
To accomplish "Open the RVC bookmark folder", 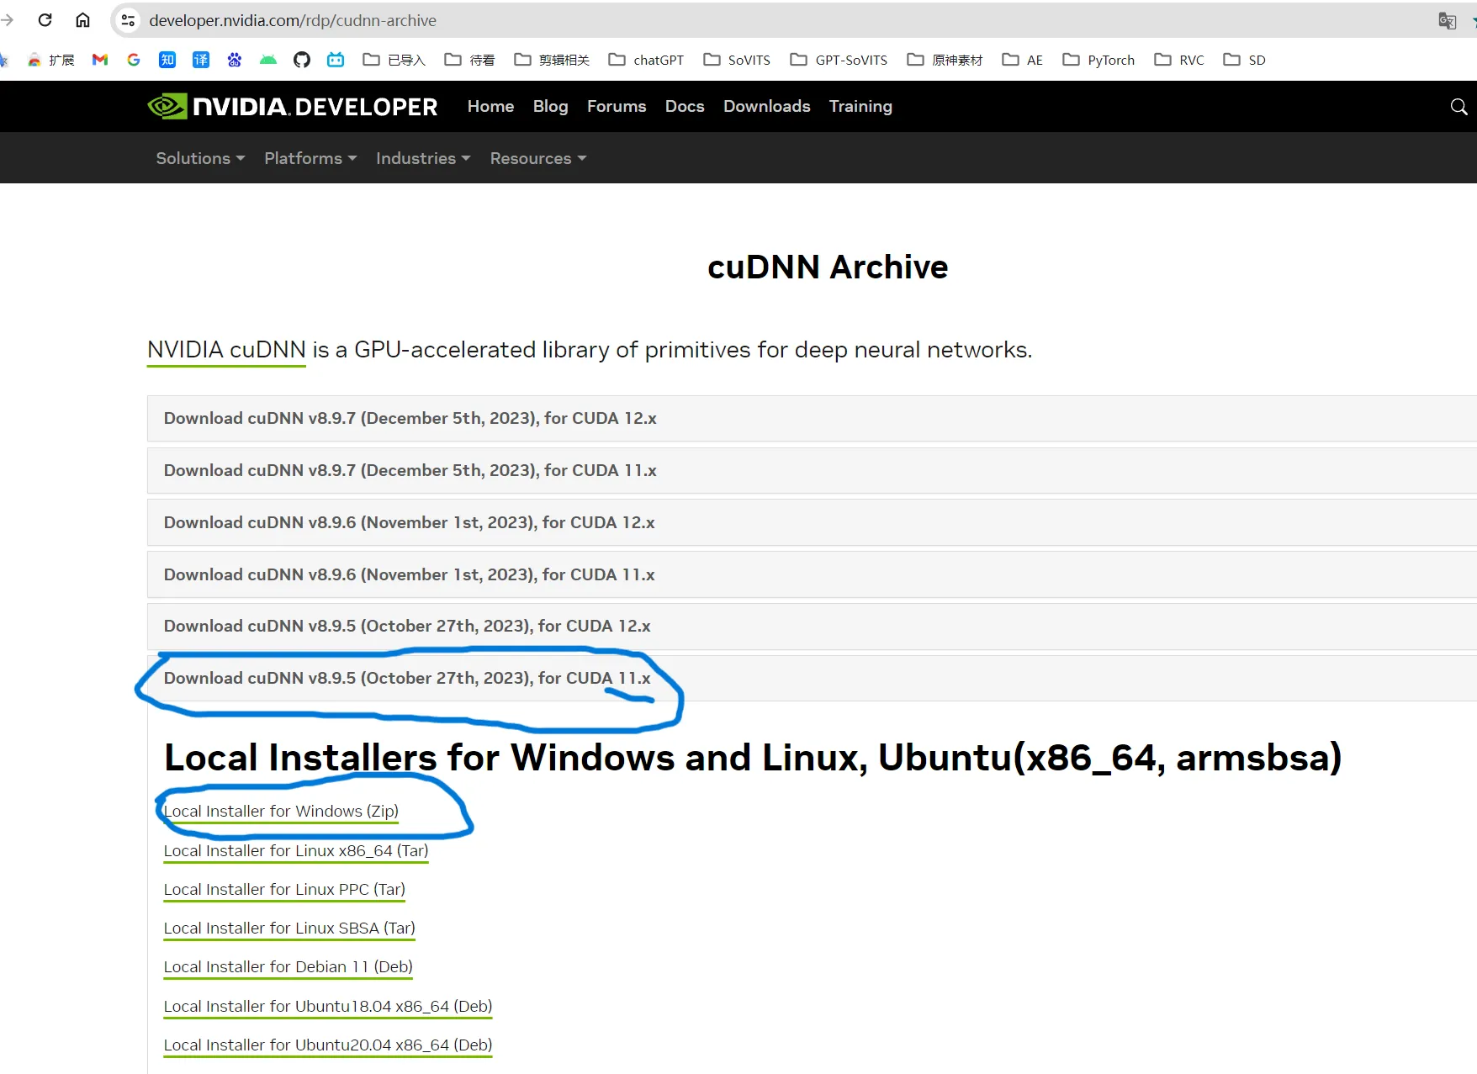I will pyautogui.click(x=1179, y=60).
